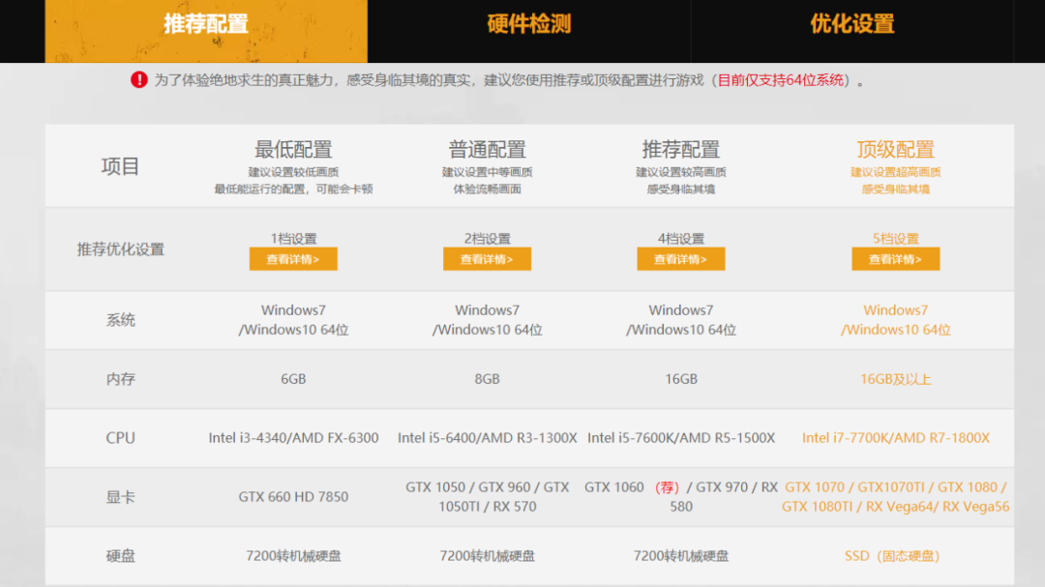Viewport: 1045px width, 587px height.
Task: Click the 内存 row label
Action: click(121, 379)
